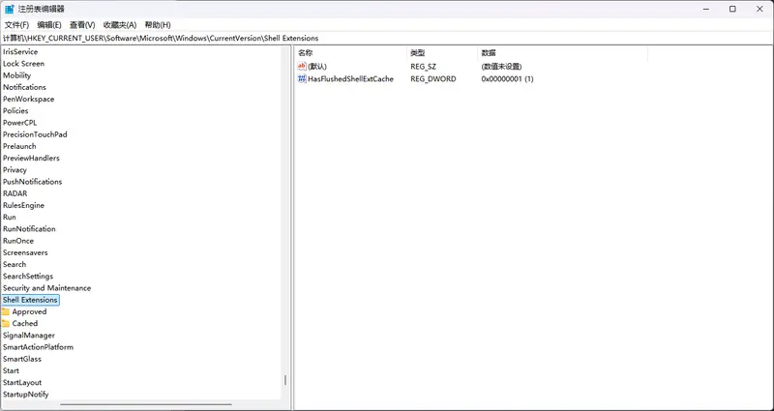Screen dimensions: 774x411
Task: Select the SearchSettings key
Action: [x=28, y=277]
